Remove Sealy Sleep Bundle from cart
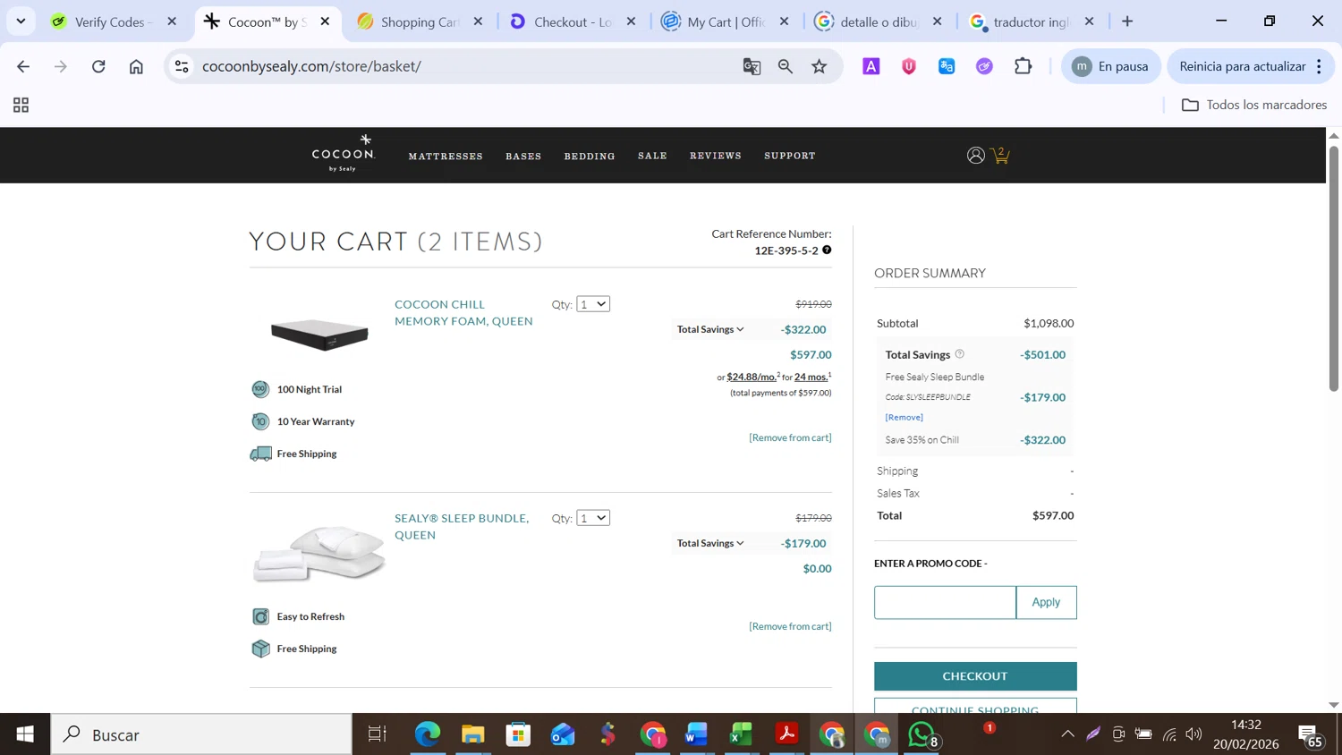Image resolution: width=1342 pixels, height=755 pixels. pyautogui.click(x=790, y=626)
